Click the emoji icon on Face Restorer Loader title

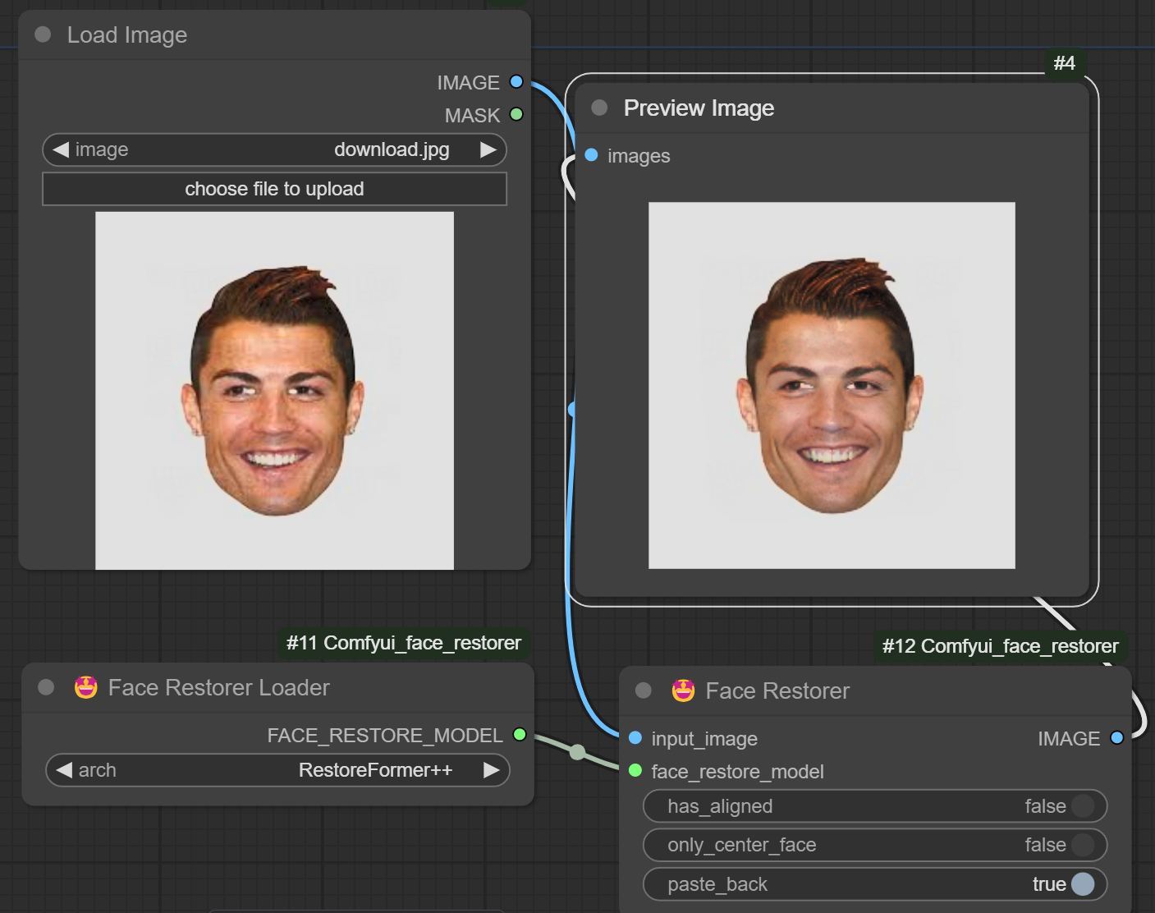click(86, 687)
